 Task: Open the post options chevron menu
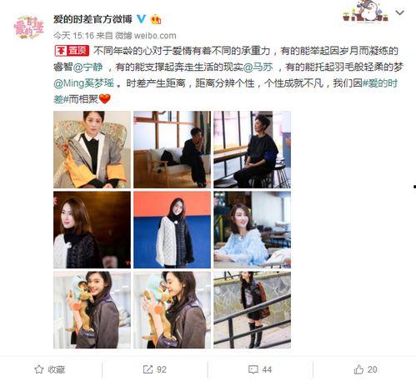coord(399,13)
